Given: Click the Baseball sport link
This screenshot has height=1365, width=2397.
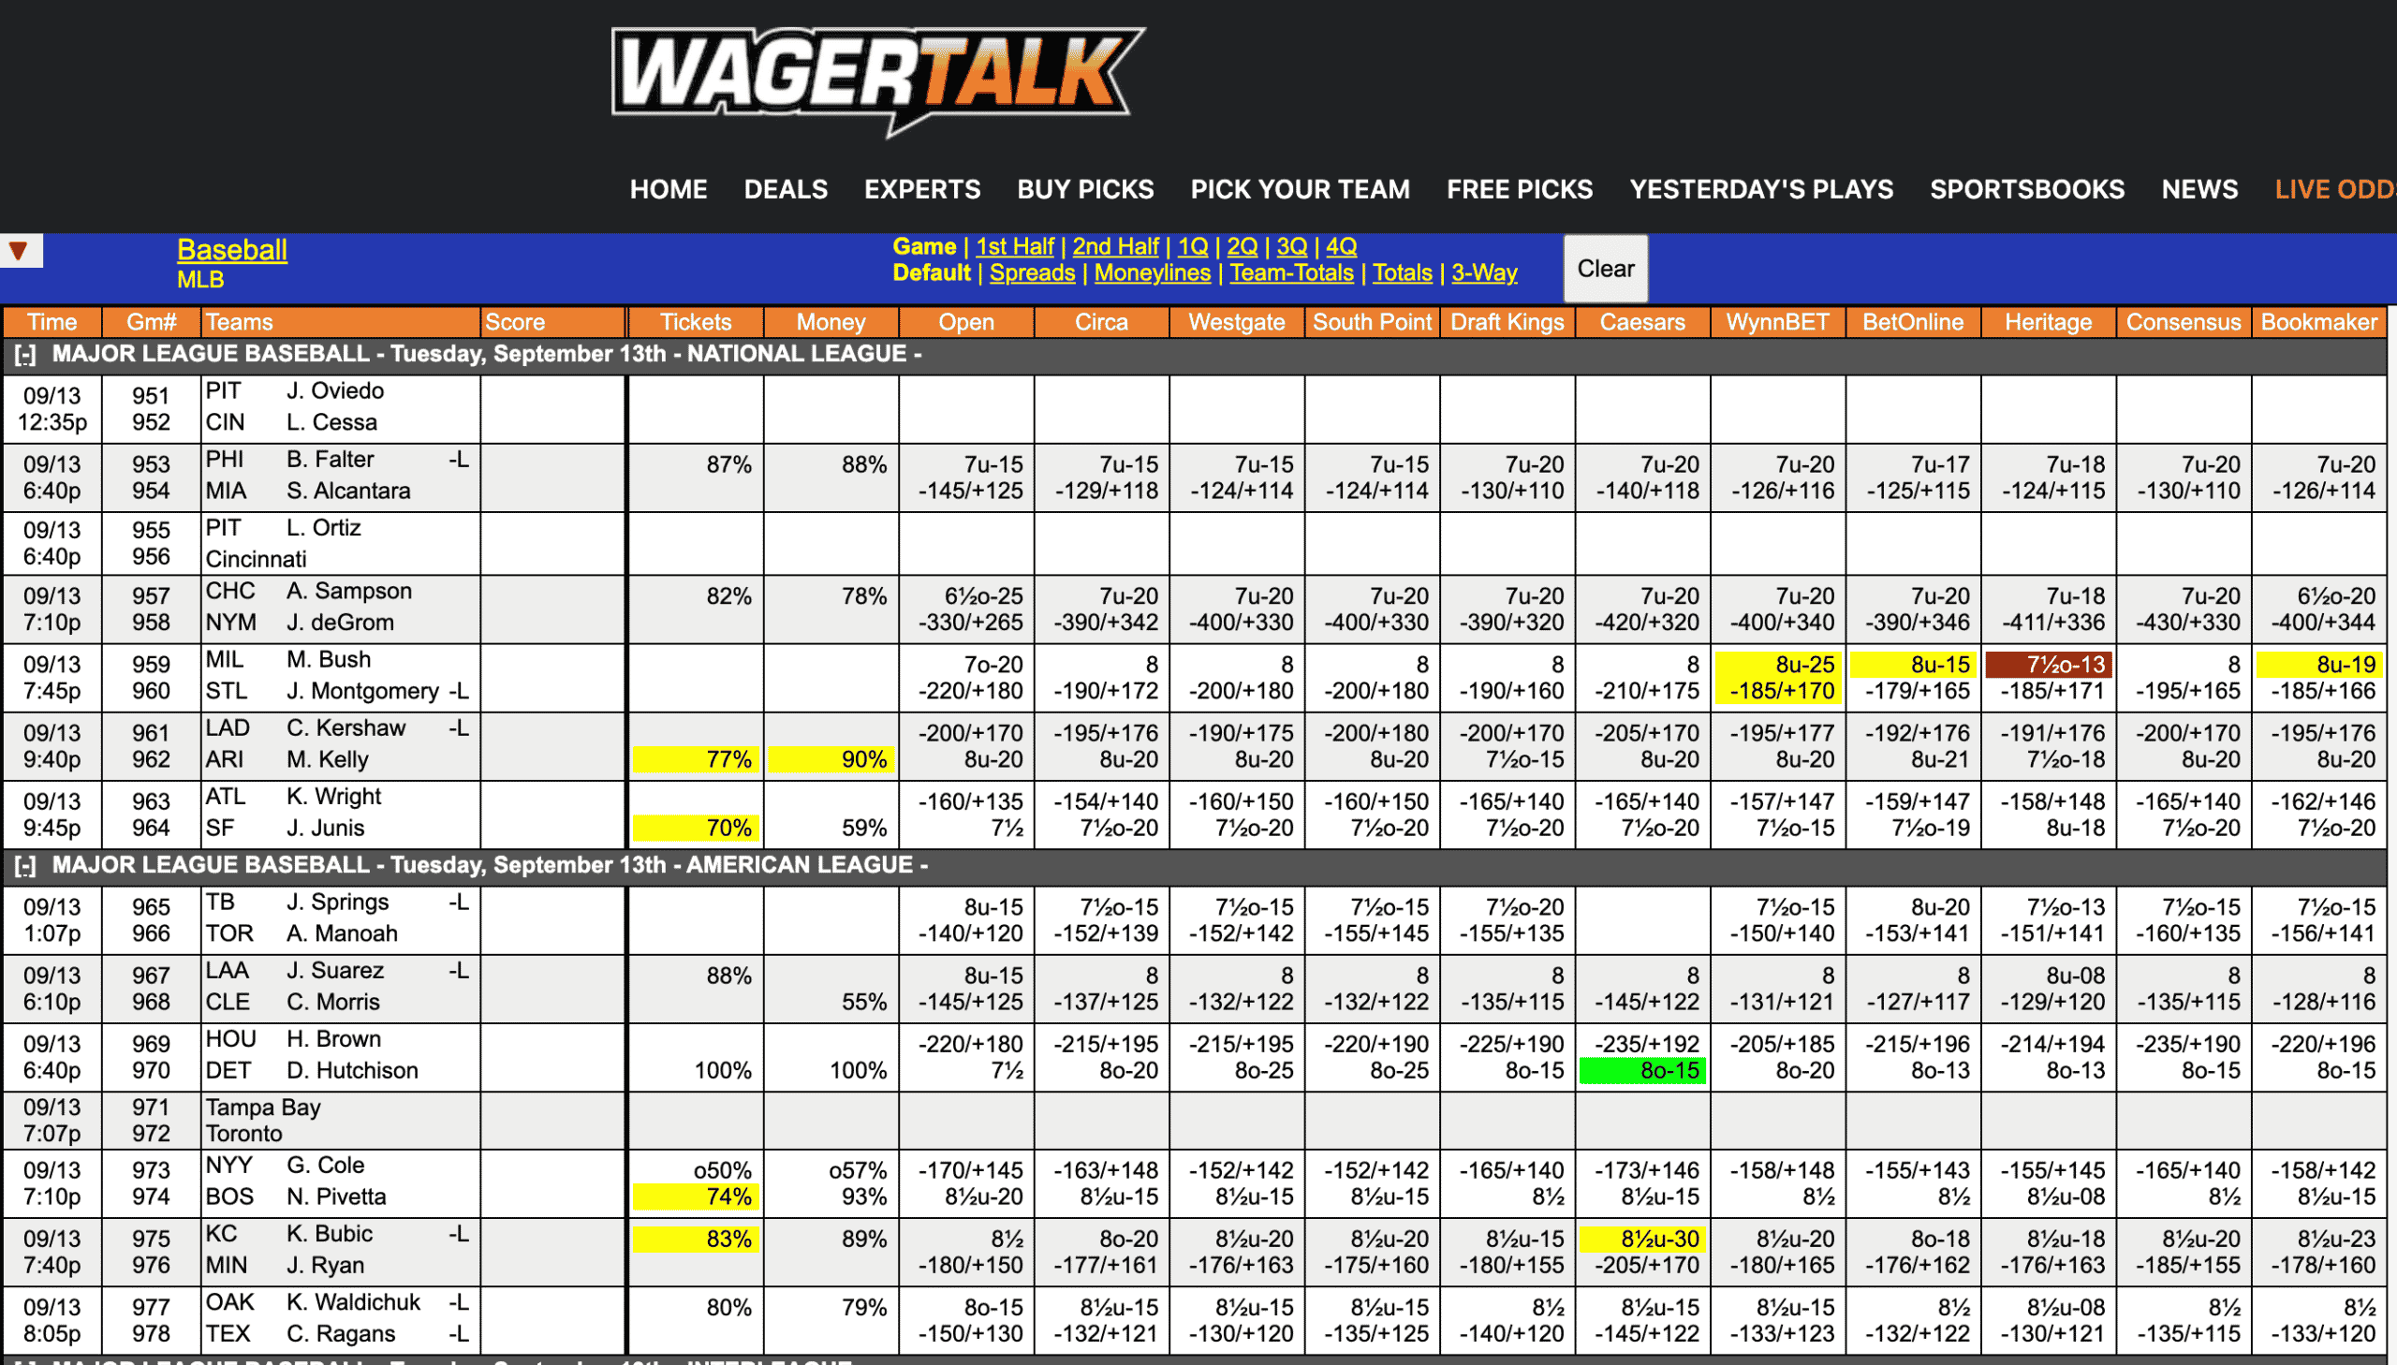Looking at the screenshot, I should (231, 250).
